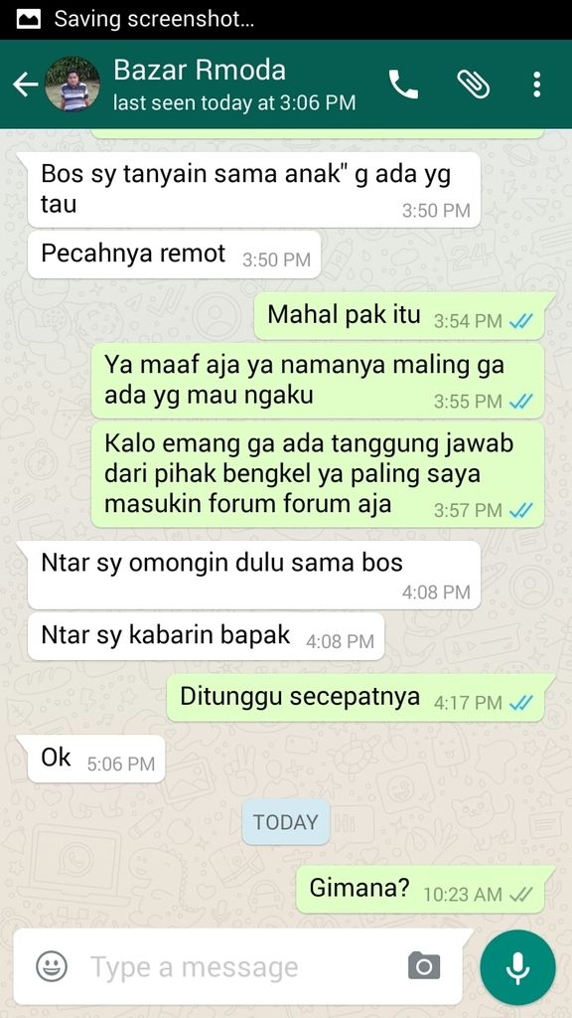
Task: Tap the green microphone voice button
Action: [x=517, y=967]
